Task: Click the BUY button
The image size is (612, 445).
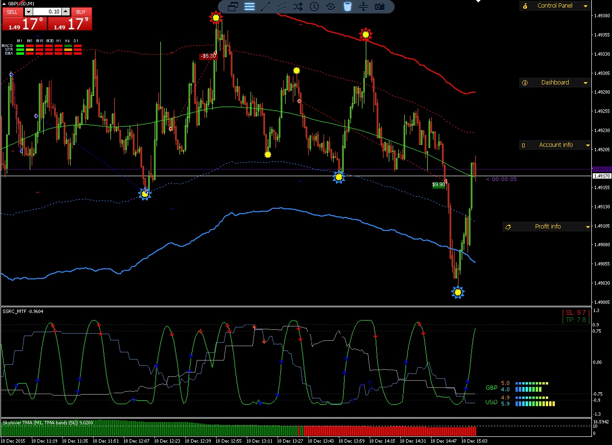Action: 81,12
